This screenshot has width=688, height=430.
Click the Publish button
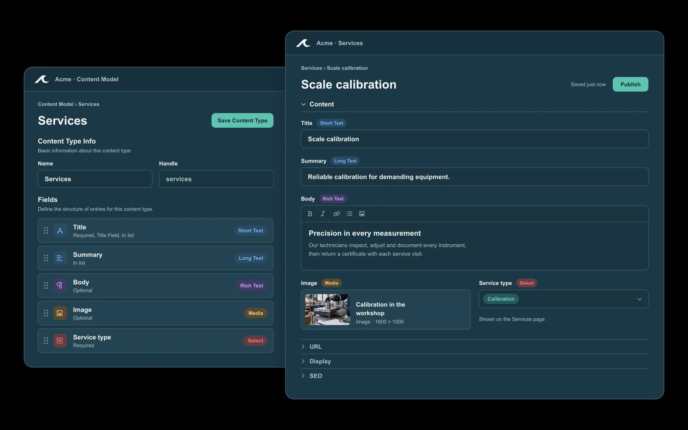tap(630, 84)
